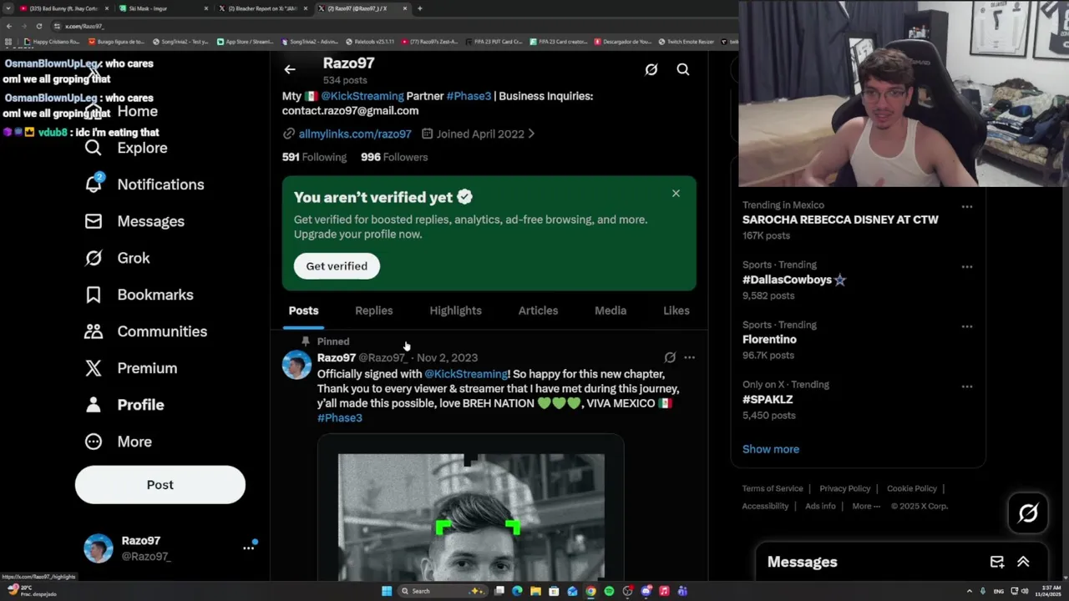Click the browser address bar
This screenshot has height=601, width=1069.
coord(393,26)
